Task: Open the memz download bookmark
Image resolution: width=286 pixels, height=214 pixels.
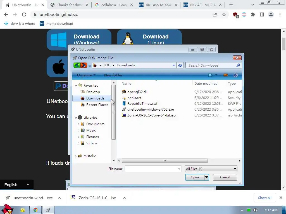Action: 56,23
